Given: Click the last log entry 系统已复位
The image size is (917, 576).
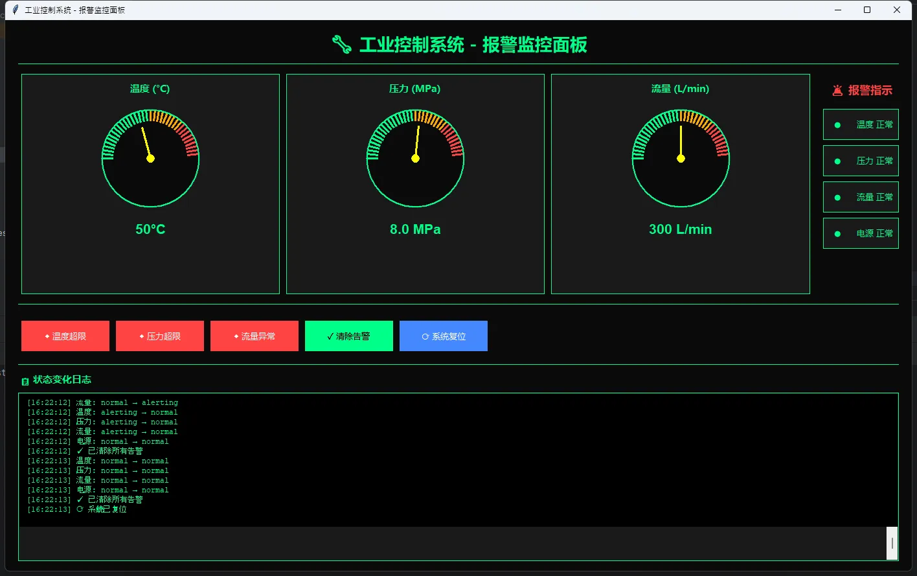Looking at the screenshot, I should pos(107,510).
